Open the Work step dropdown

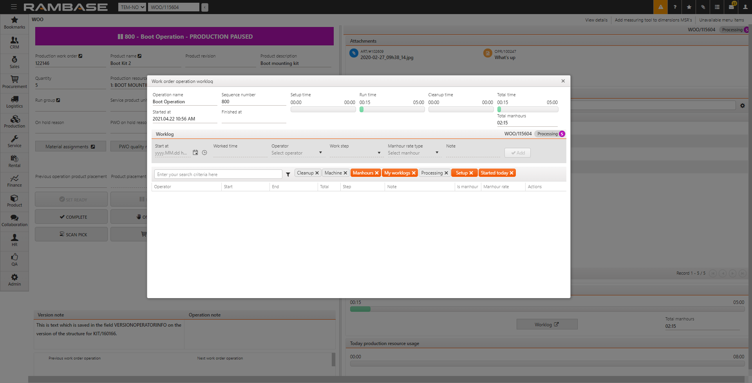378,153
